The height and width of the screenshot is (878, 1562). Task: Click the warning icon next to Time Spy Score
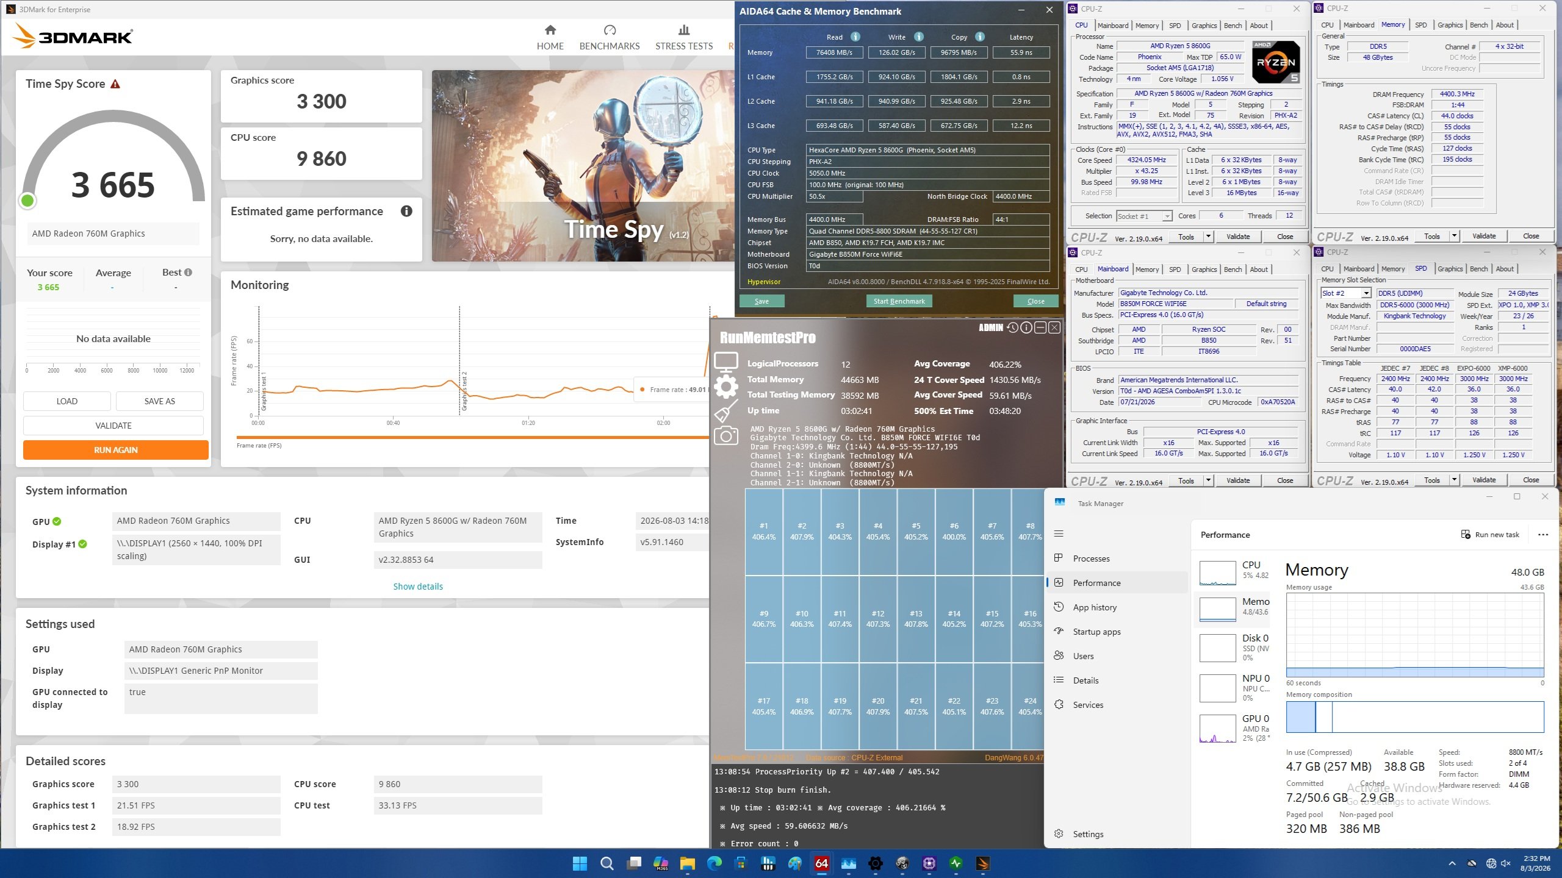(x=115, y=84)
